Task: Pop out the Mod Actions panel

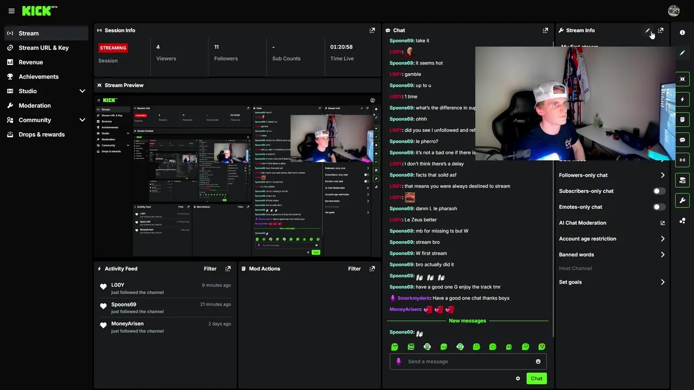Action: coord(372,269)
